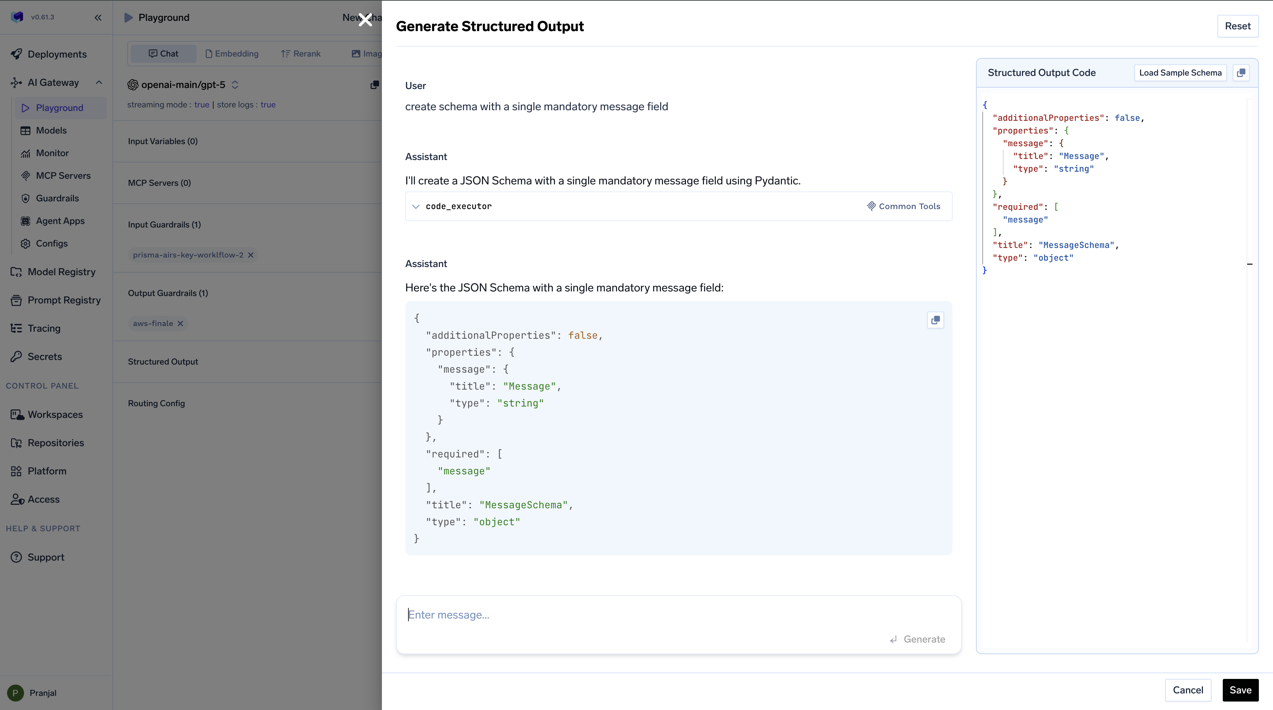Screen dimensions: 1273x710
Task: Open the openai-main/gpt-5 model selector
Action: [x=183, y=84]
